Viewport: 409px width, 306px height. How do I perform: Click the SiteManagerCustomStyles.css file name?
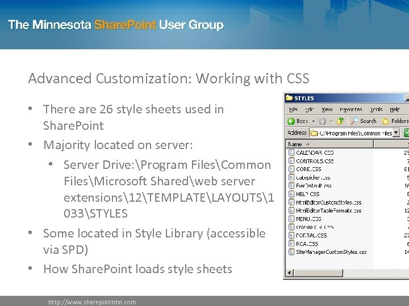tap(331, 252)
